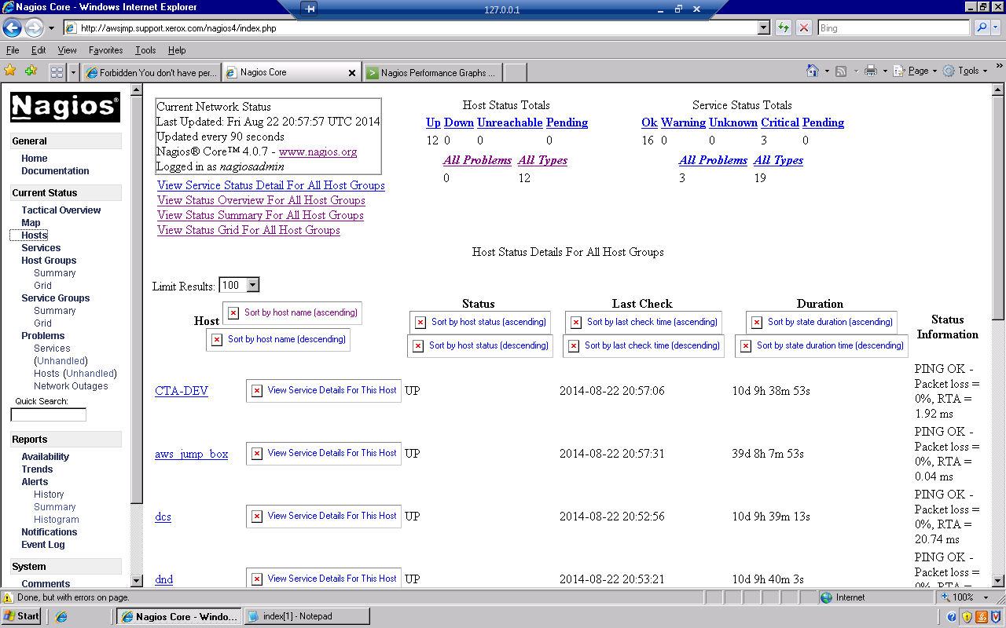Click sort by host status descending icon

418,346
